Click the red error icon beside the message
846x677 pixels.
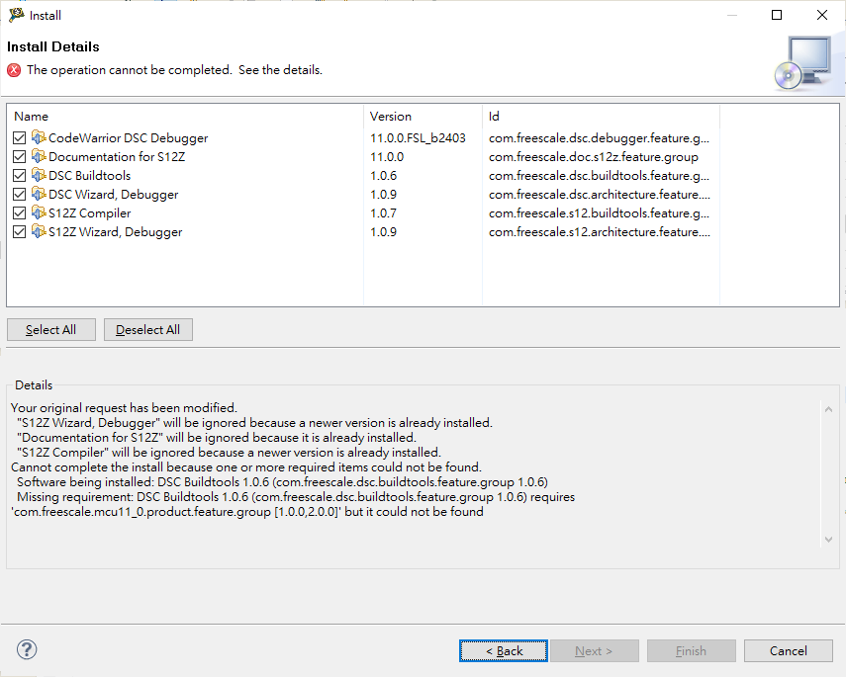tap(14, 70)
